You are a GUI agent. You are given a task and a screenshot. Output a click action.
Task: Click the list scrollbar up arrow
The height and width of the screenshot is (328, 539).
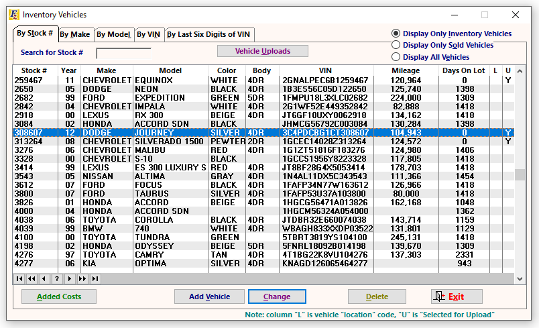coord(520,71)
